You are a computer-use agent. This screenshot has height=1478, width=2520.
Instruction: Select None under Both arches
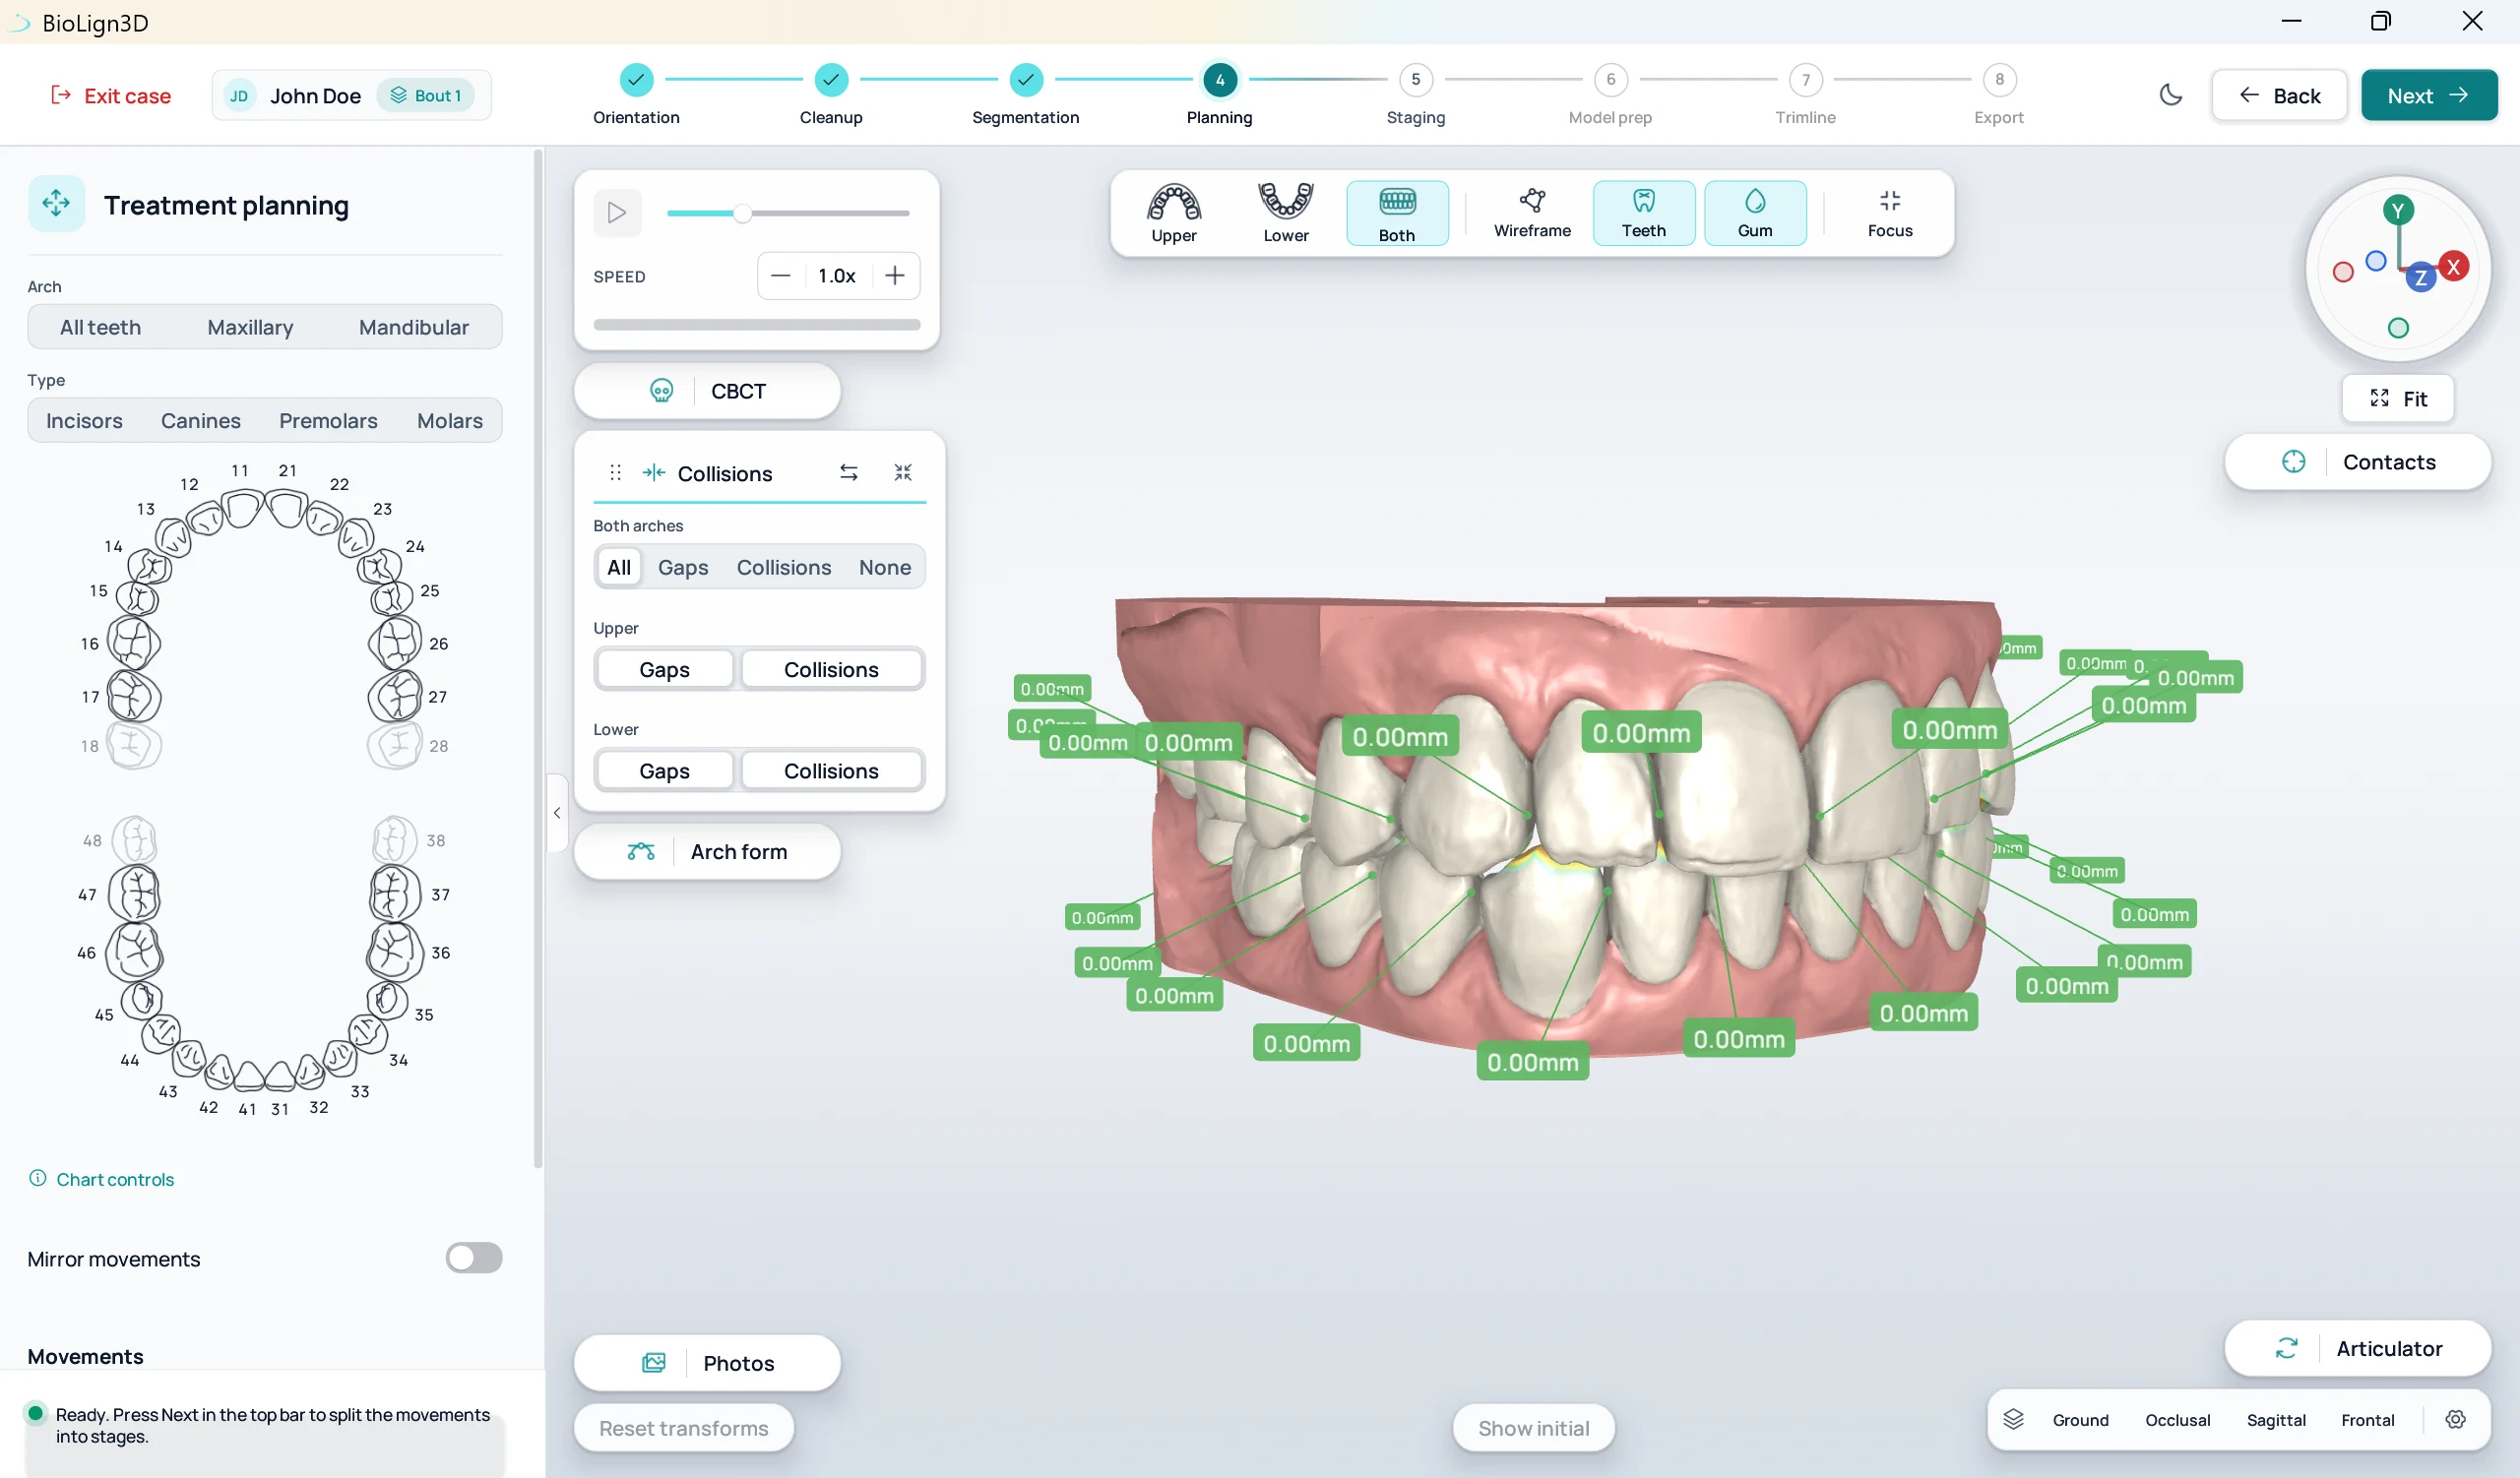pos(884,568)
